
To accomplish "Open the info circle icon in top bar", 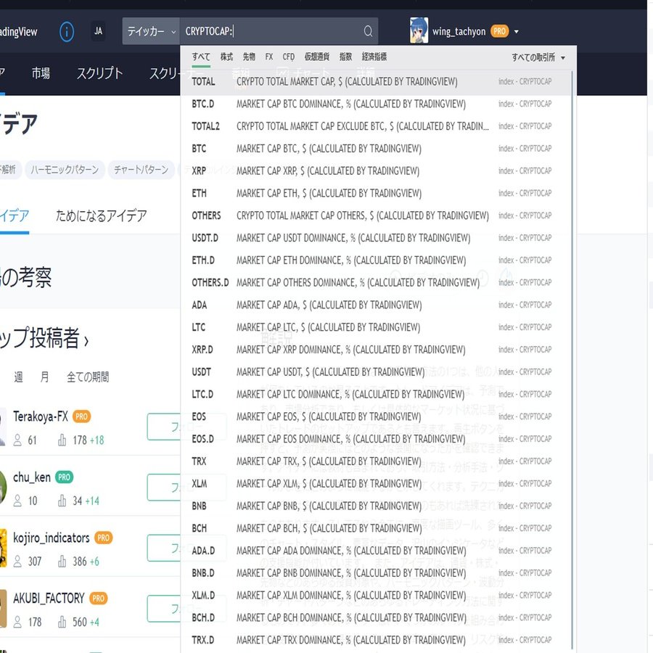I will (66, 31).
